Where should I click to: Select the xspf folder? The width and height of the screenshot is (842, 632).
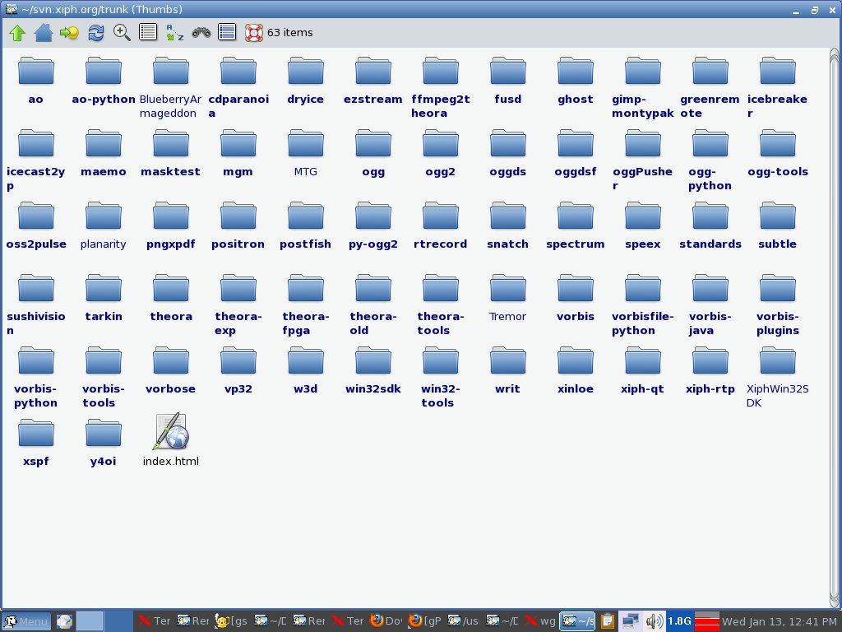(x=36, y=443)
